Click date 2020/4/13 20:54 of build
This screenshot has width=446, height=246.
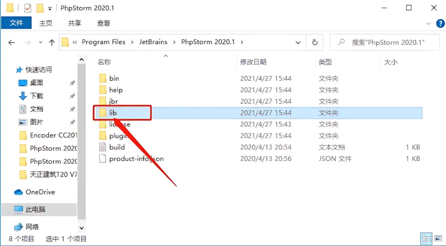(x=266, y=147)
